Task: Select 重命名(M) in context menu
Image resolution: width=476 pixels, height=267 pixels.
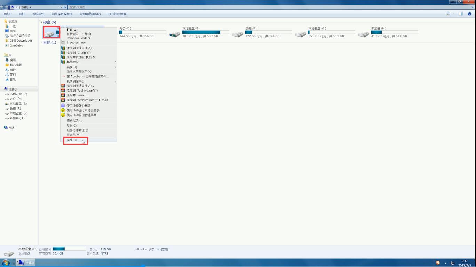Action: point(73,135)
